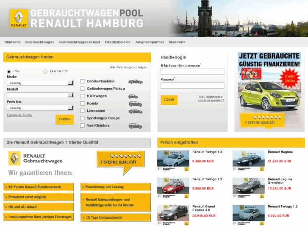Open the red Renault Twingo thumbnail
The width and height of the screenshot is (308, 231).
[x=173, y=188]
